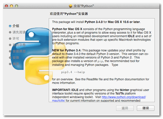Zoom the window with green button
The width and height of the screenshot is (163, 119).
click(17, 6)
